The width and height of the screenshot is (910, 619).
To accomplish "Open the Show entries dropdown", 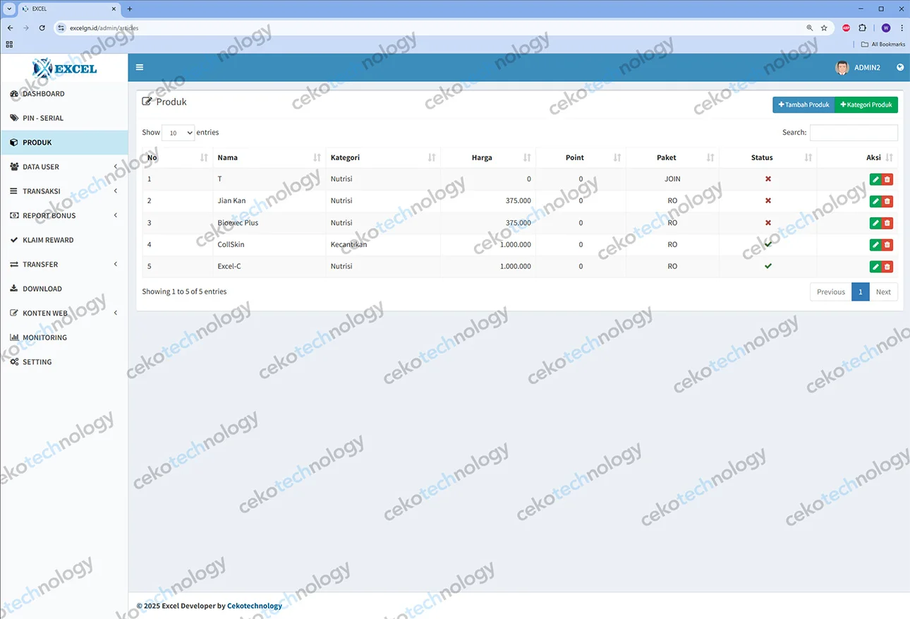I will 178,133.
